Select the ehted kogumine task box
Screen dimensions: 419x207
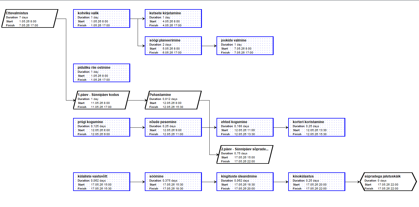245,127
